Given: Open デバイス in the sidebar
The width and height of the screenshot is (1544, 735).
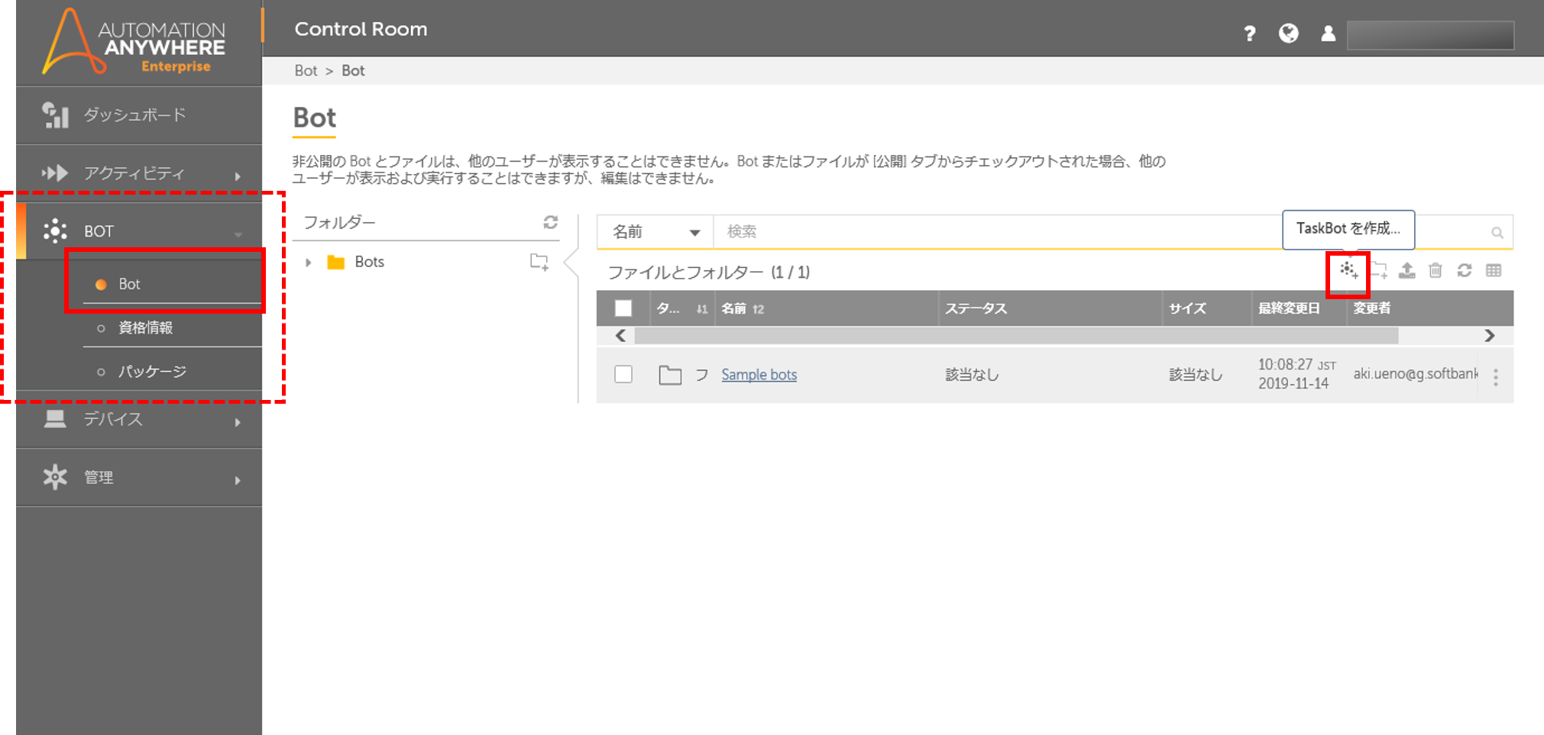Looking at the screenshot, I should (x=139, y=419).
